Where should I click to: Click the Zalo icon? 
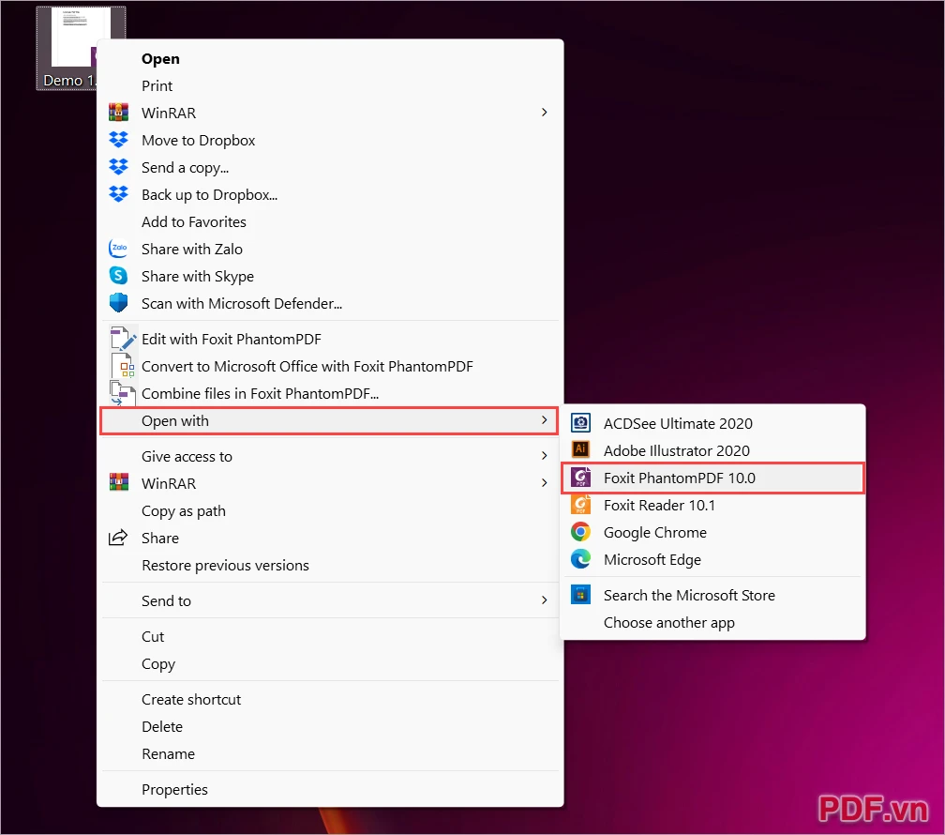click(x=119, y=249)
